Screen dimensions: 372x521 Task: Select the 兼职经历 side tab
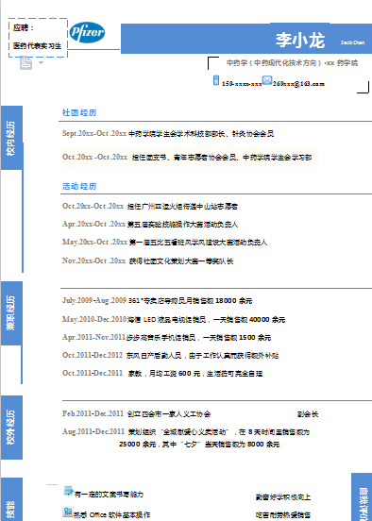click(11, 313)
